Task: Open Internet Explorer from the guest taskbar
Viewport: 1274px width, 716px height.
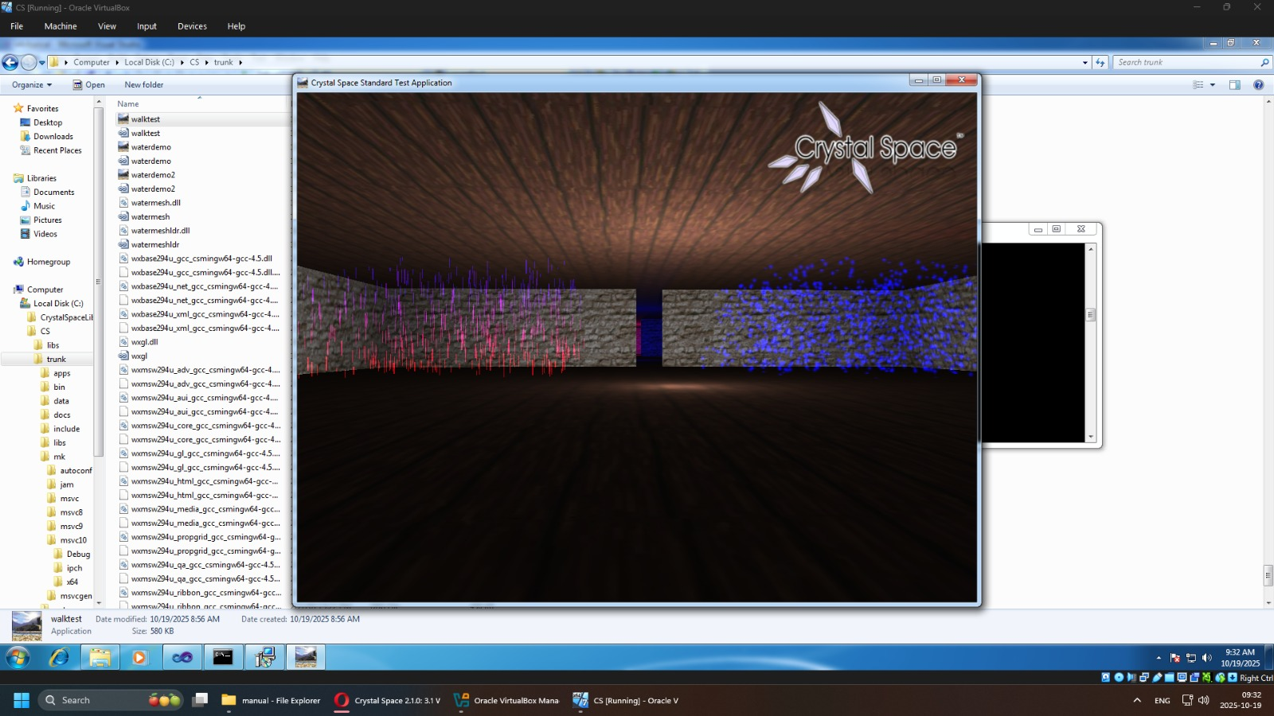Action: click(x=59, y=657)
